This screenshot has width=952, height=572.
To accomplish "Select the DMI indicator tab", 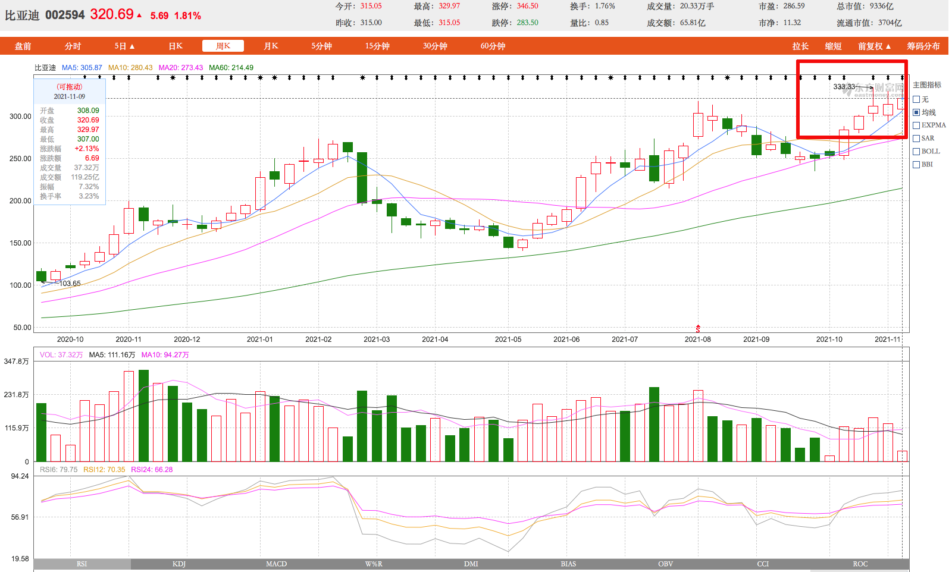I will (471, 564).
